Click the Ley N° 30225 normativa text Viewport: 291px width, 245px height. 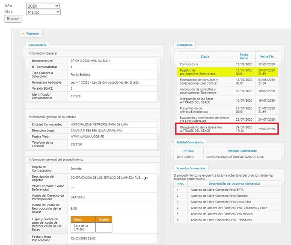[105, 82]
